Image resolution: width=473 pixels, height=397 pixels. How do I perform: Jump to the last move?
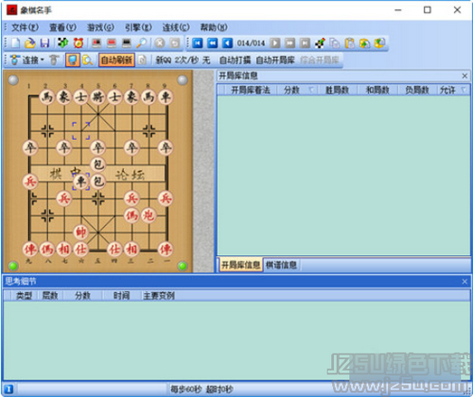click(x=305, y=43)
